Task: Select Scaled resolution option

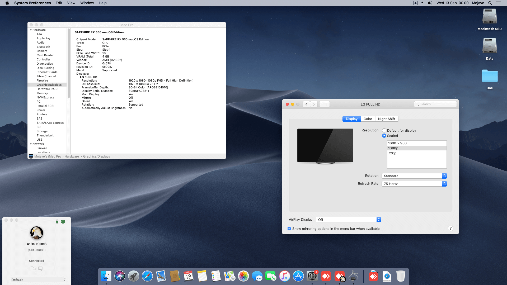Action: 384,136
